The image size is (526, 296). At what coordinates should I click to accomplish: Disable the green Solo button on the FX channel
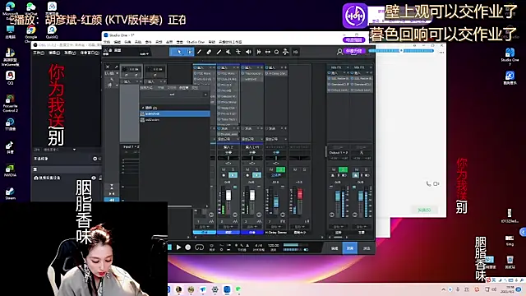pos(281,170)
